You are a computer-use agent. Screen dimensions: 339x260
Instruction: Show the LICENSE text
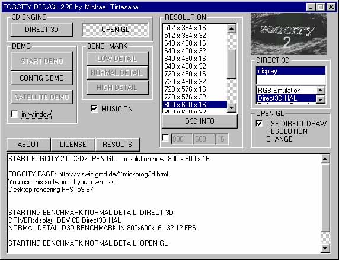73,145
